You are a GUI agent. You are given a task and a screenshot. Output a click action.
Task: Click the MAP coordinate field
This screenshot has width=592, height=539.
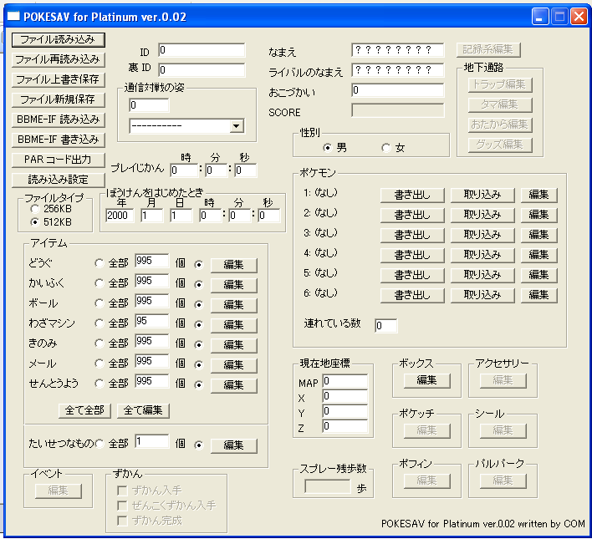point(345,381)
